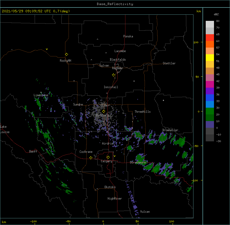Click the Limestone label
The height and width of the screenshot is (225, 230).
click(41, 95)
